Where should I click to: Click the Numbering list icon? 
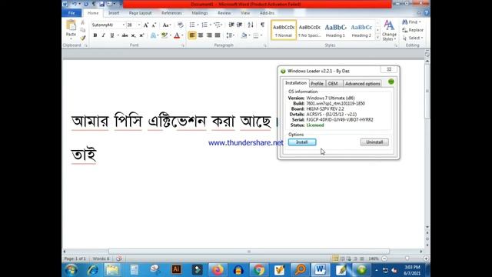pos(204,25)
